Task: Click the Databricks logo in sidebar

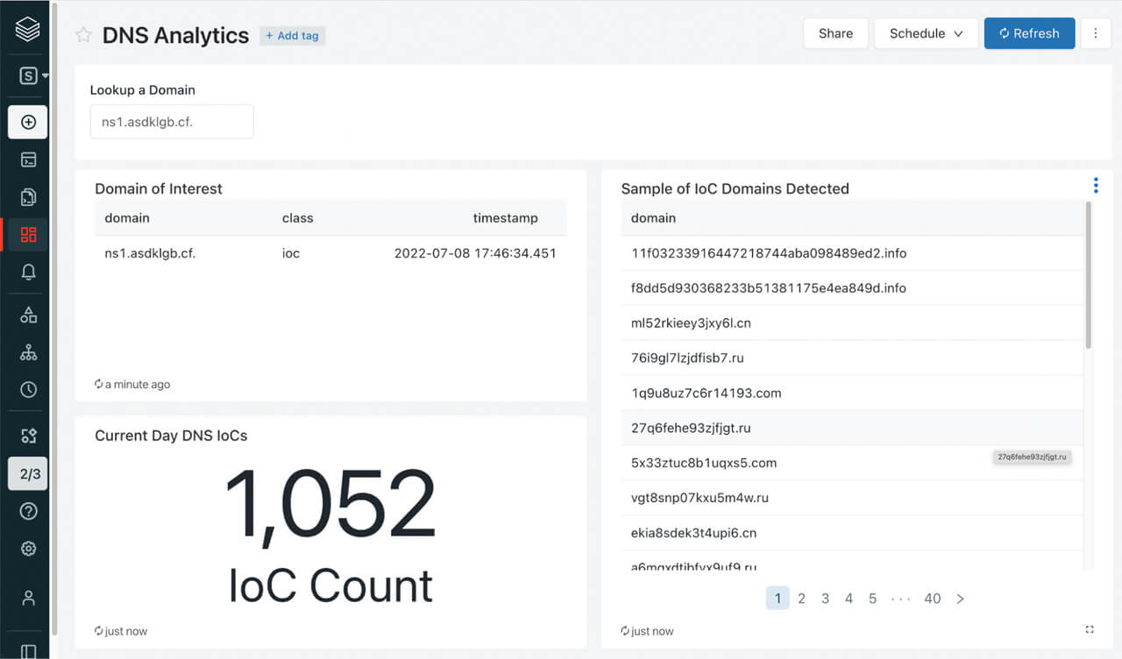Action: click(28, 29)
